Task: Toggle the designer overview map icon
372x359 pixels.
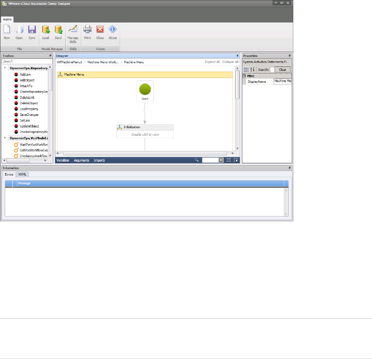Action: click(236, 160)
